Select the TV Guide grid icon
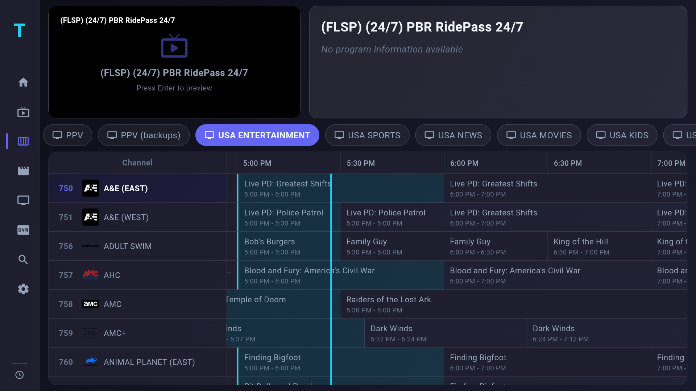696x391 pixels. [x=23, y=141]
